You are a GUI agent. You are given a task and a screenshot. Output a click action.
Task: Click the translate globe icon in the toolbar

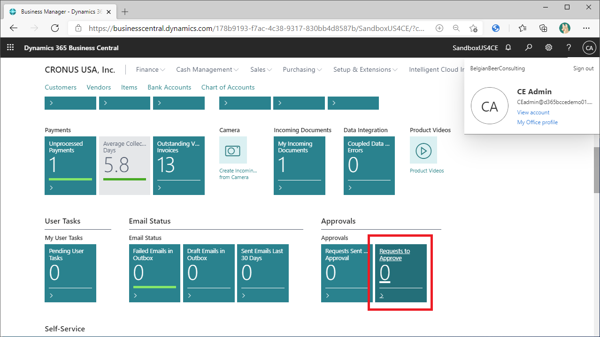pos(496,28)
